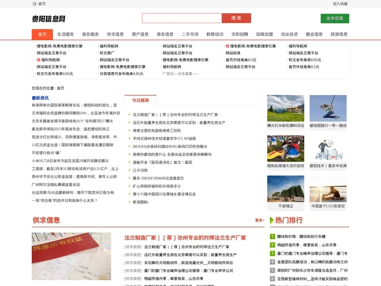Open 买划算的太阳能组件 supply listing
Image resolution: width=381 pixels, height=286 pixels.
coord(188,263)
